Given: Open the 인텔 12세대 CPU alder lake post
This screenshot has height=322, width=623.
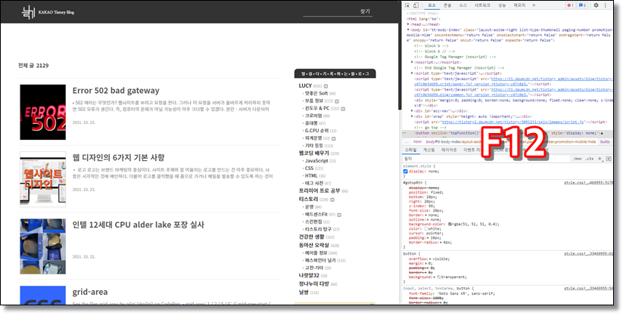Looking at the screenshot, I should click(x=139, y=224).
